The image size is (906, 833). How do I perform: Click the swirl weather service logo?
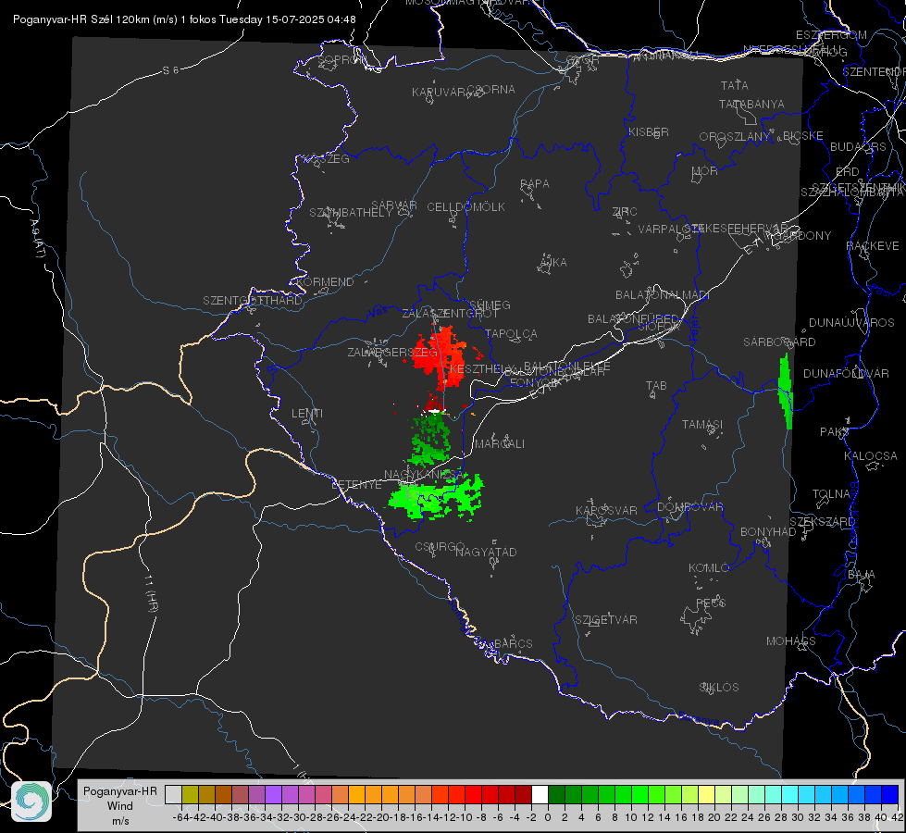(31, 802)
